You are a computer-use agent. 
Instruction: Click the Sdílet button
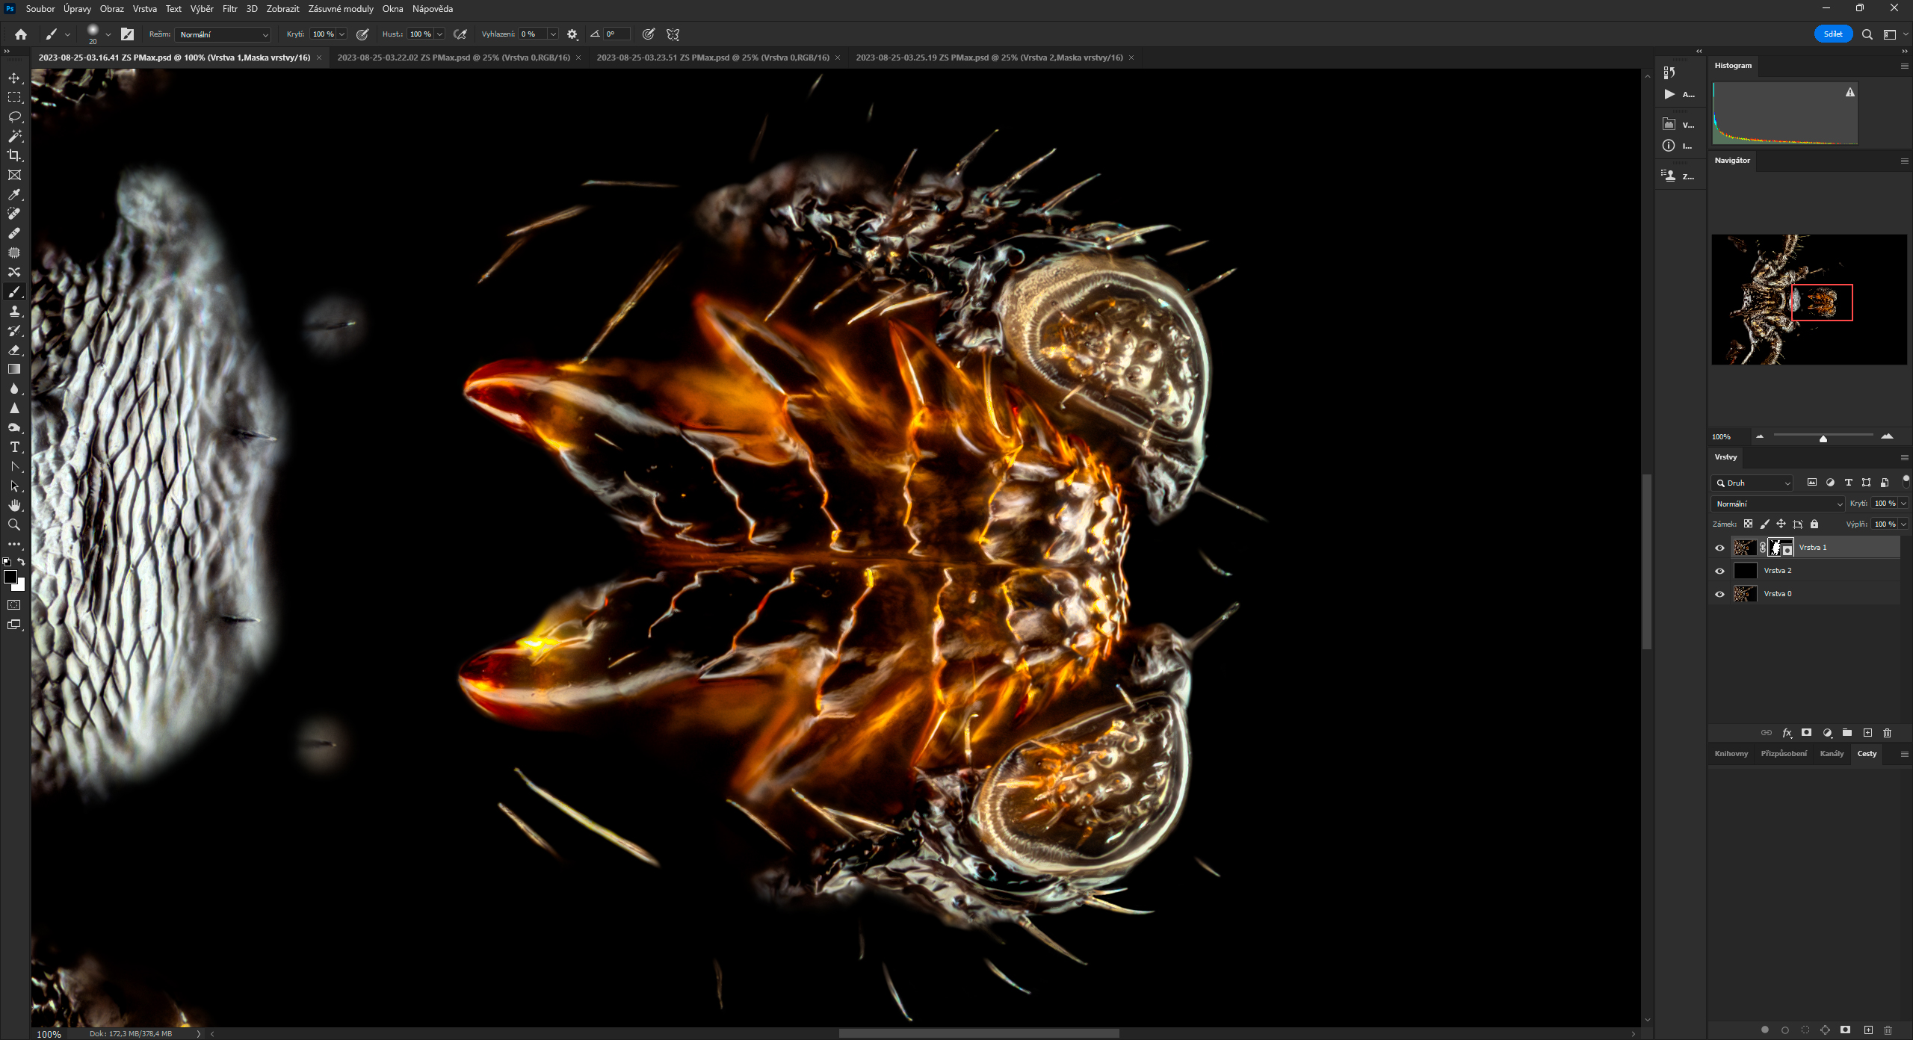coord(1832,34)
